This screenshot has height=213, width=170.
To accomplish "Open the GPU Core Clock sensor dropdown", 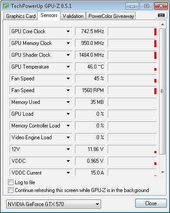I will (68, 31).
